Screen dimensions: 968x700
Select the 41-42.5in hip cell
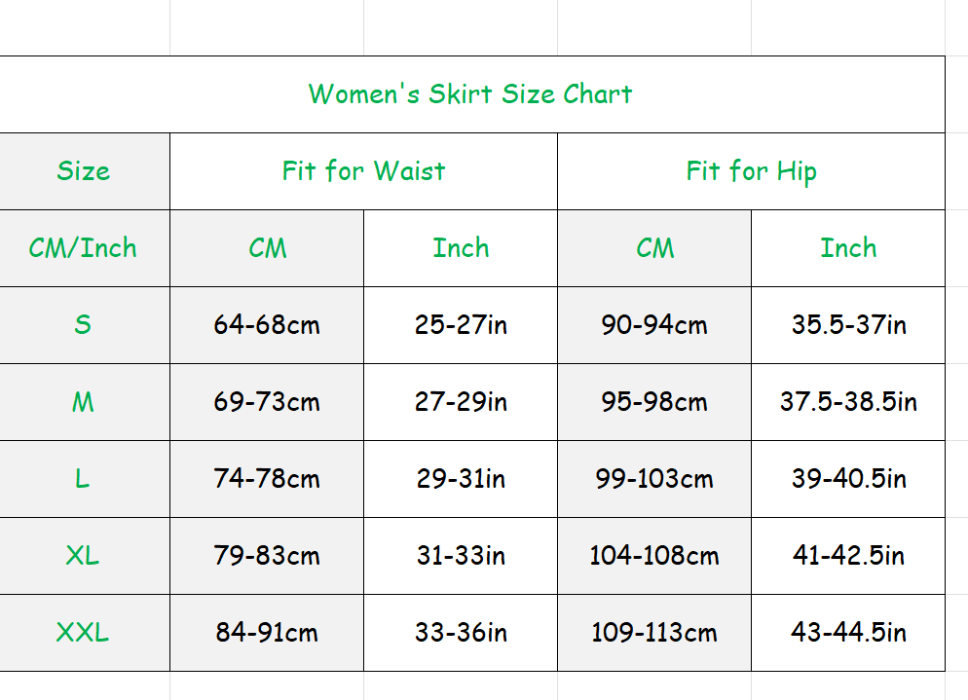pos(848,556)
